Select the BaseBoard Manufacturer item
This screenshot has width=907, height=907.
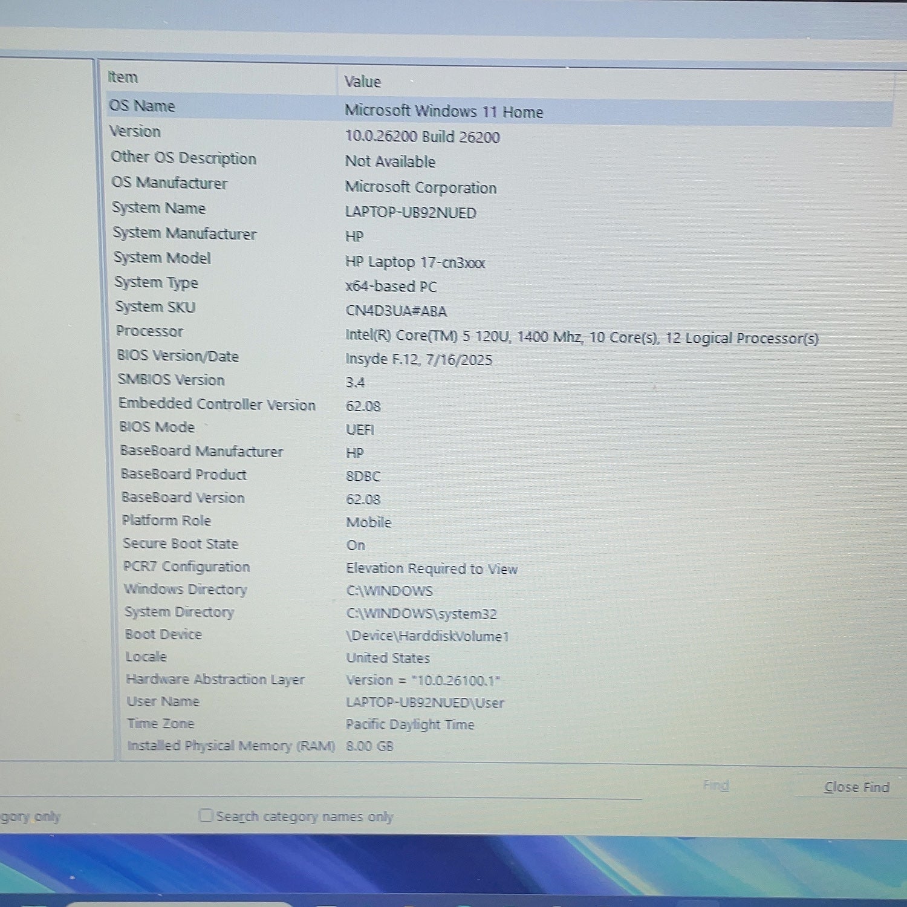pos(201,451)
